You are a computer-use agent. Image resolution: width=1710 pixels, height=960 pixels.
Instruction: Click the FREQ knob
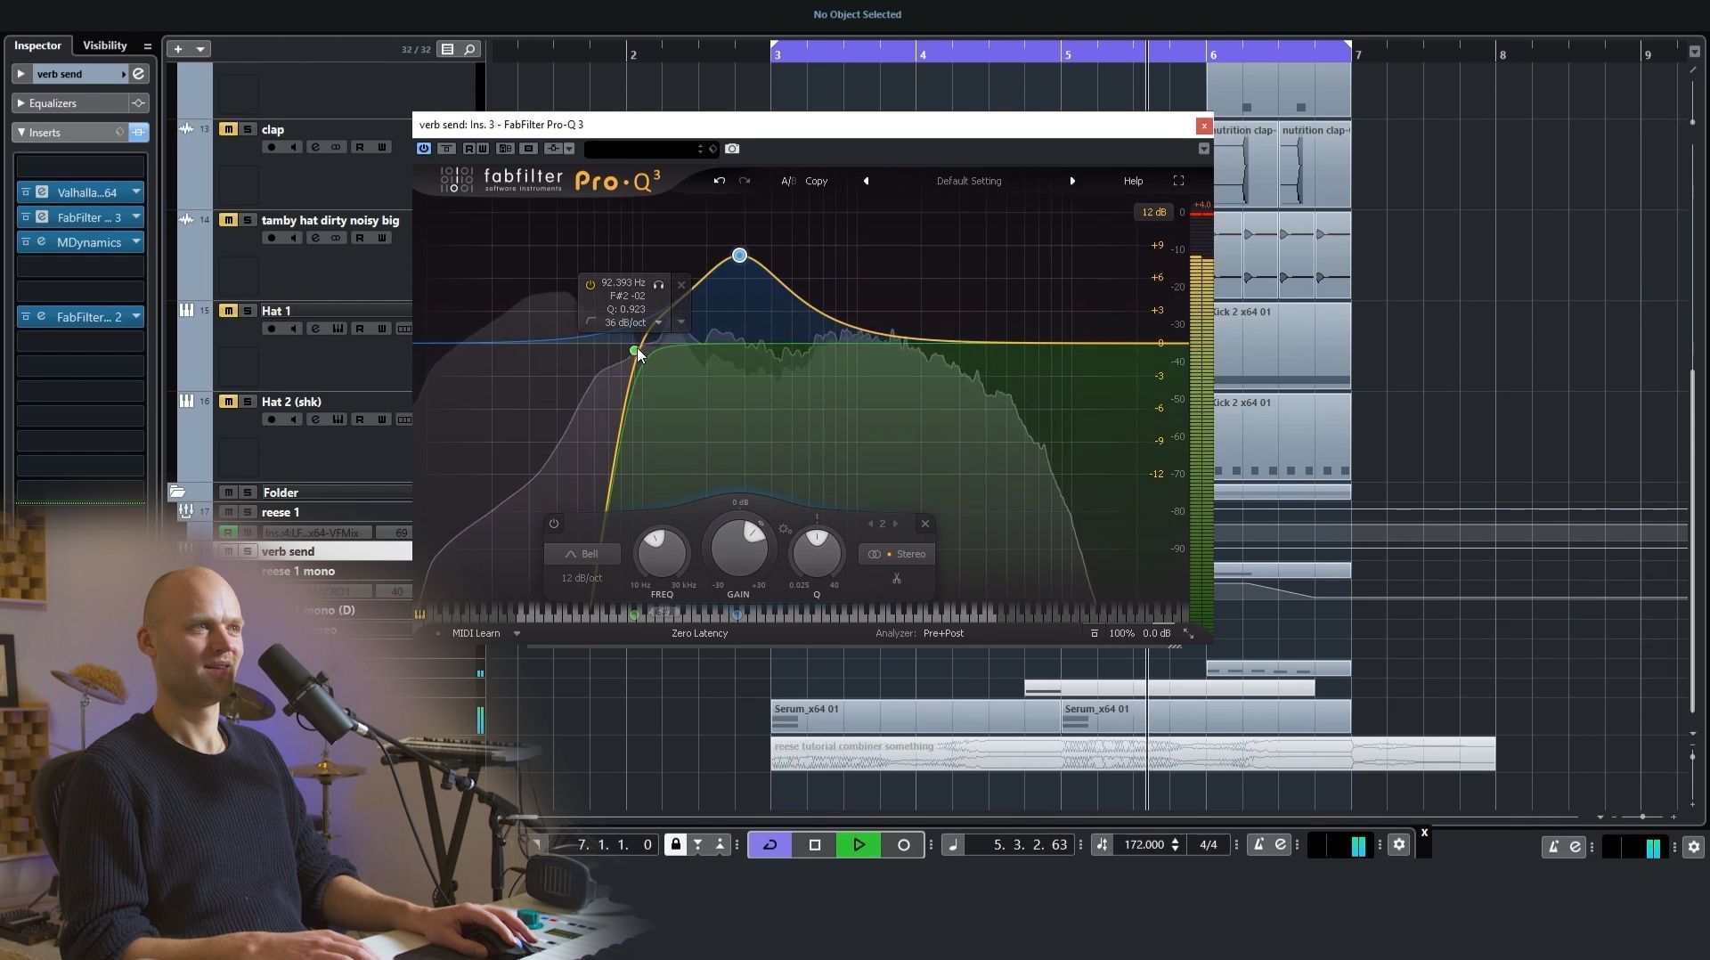coord(662,552)
